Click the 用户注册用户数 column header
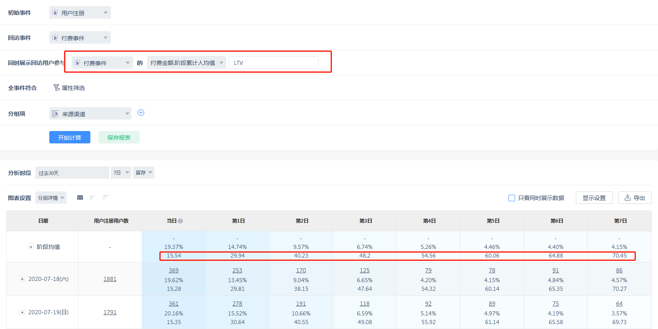Image resolution: width=658 pixels, height=329 pixels. pyautogui.click(x=111, y=221)
